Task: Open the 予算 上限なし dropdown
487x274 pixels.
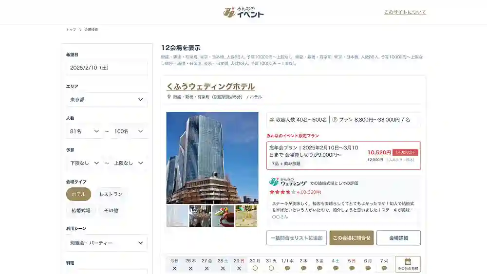Action: coord(129,163)
